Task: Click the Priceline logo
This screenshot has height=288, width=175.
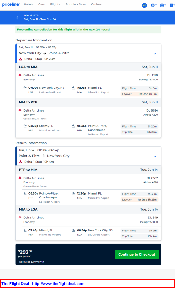Action: [11, 5]
